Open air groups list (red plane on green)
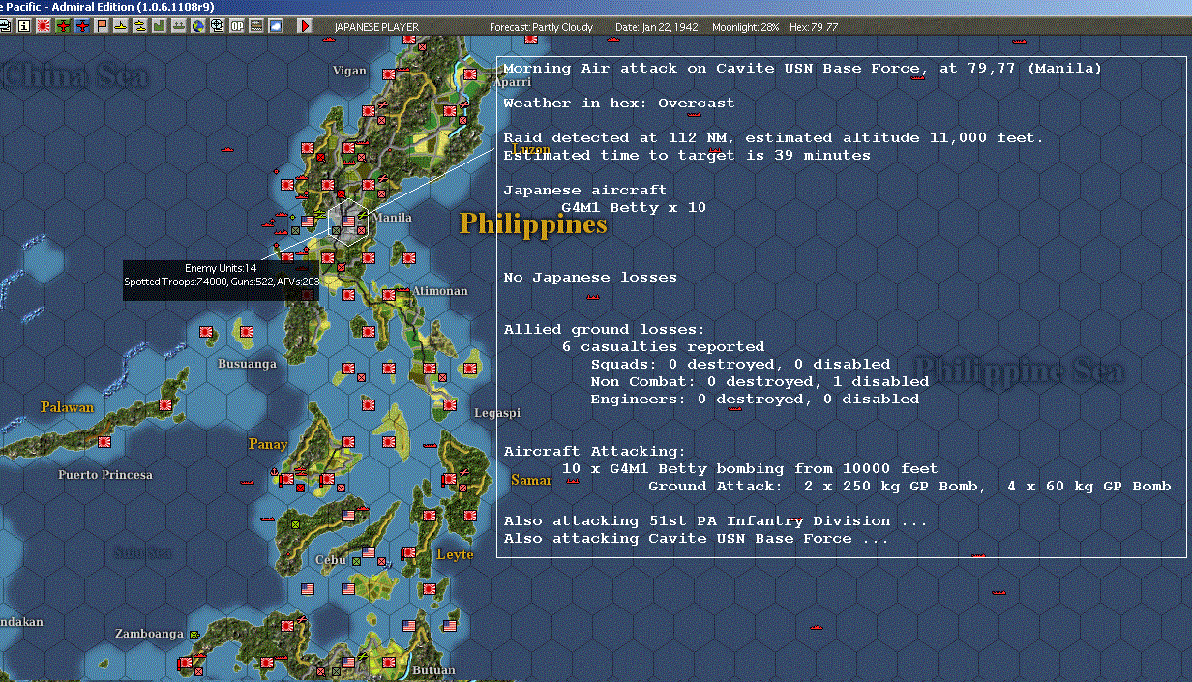 coord(63,26)
